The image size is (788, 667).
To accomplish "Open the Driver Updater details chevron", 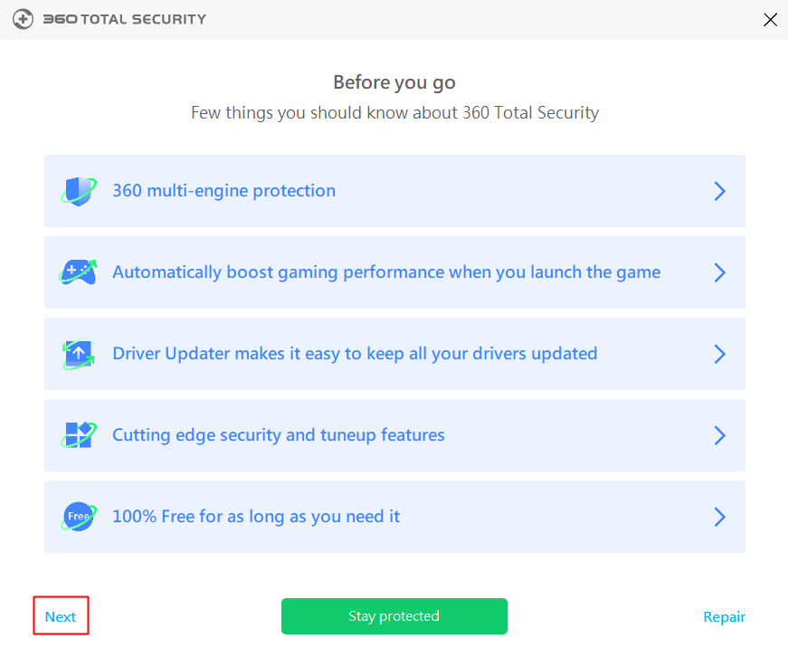I will tap(720, 354).
